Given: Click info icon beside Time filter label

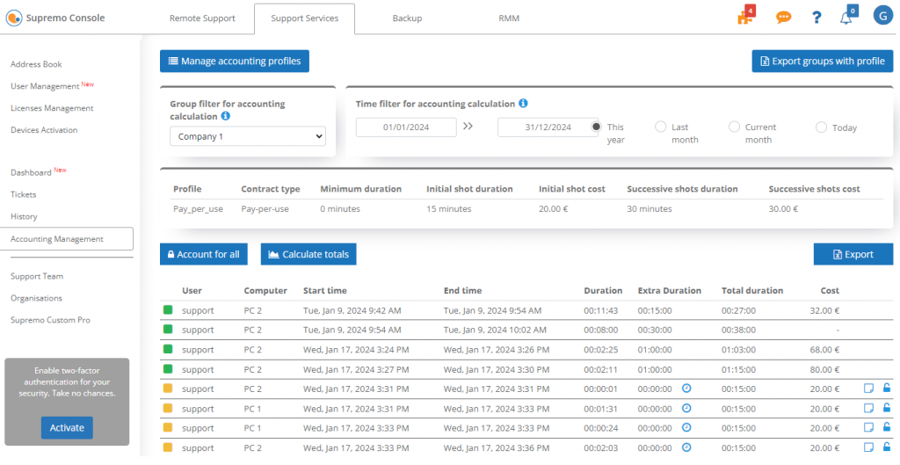Looking at the screenshot, I should (523, 104).
